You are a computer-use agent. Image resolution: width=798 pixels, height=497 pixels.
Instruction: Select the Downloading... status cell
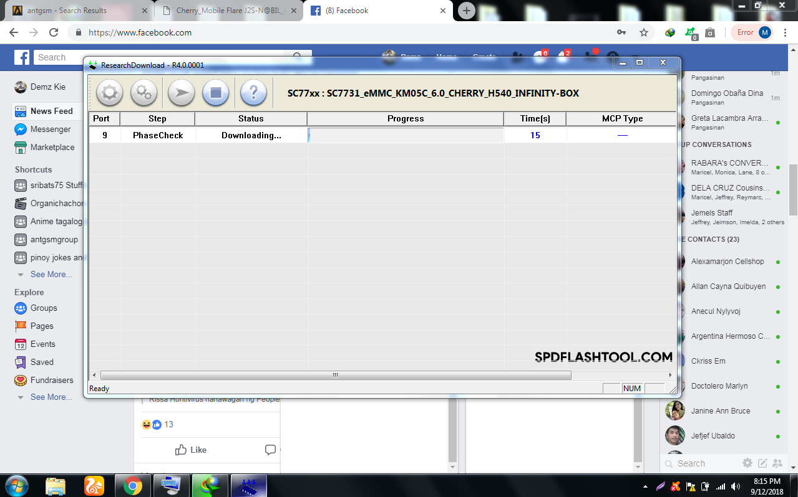[x=251, y=135]
